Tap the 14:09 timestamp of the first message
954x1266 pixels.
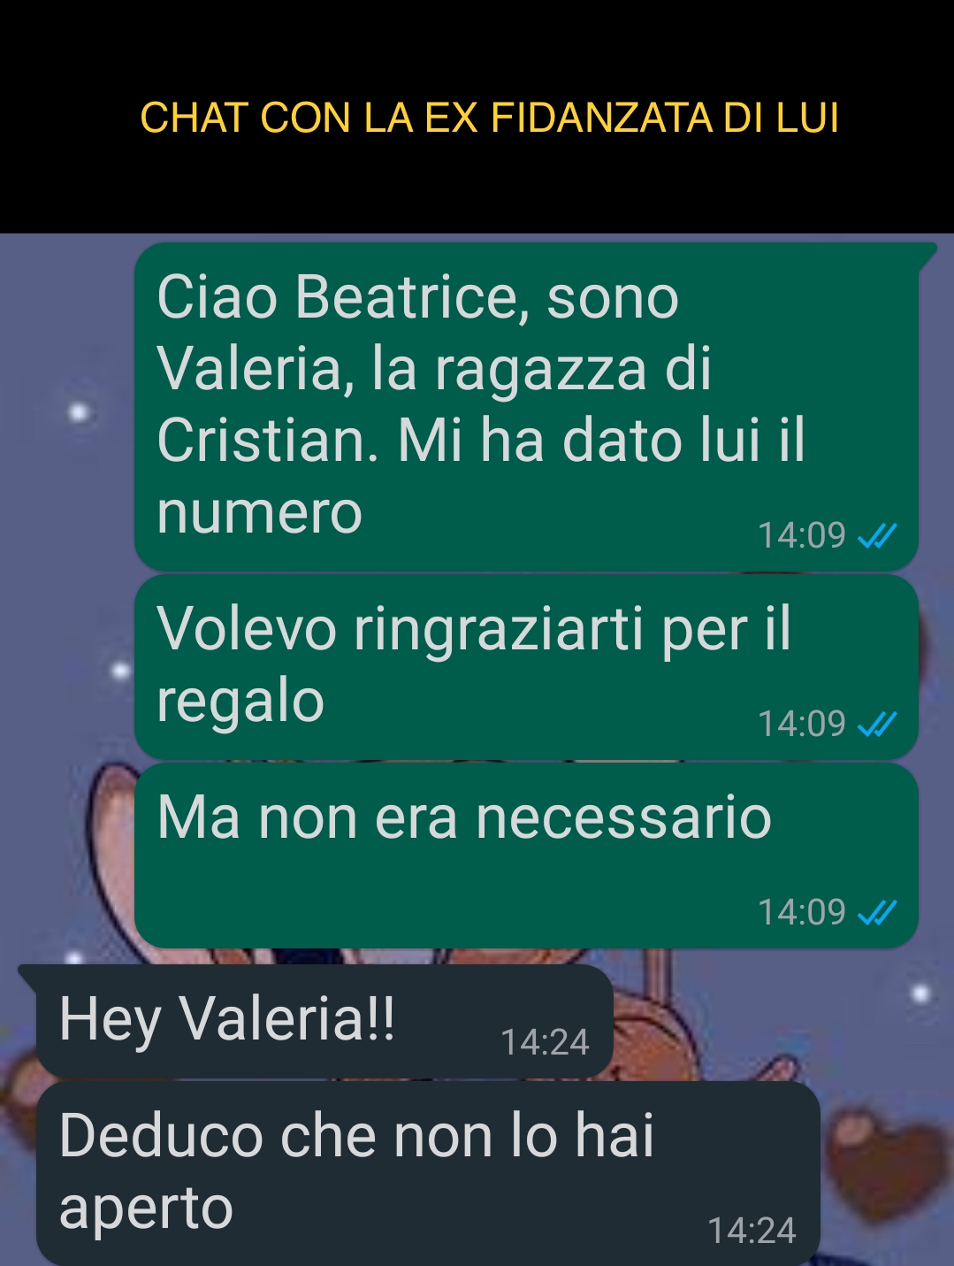(802, 536)
